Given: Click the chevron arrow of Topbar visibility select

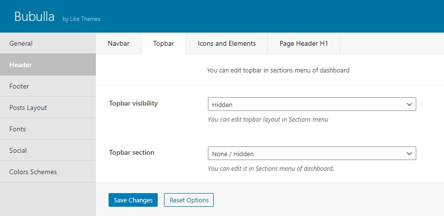Looking at the screenshot, I should coord(409,105).
